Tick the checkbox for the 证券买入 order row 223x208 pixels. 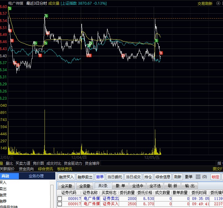tap(60, 204)
